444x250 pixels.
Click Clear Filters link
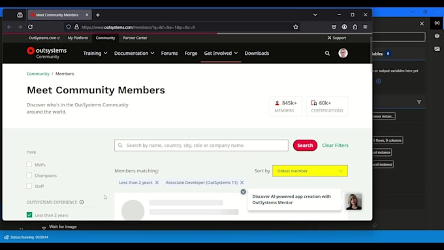[x=335, y=146]
